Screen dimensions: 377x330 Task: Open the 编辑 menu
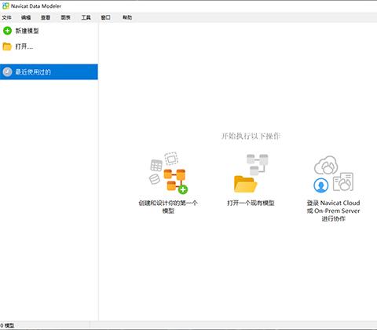pyautogui.click(x=26, y=17)
